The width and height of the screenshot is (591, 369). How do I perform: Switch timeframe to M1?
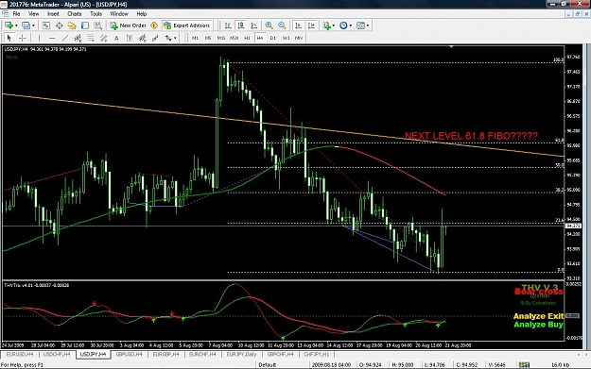click(x=195, y=38)
